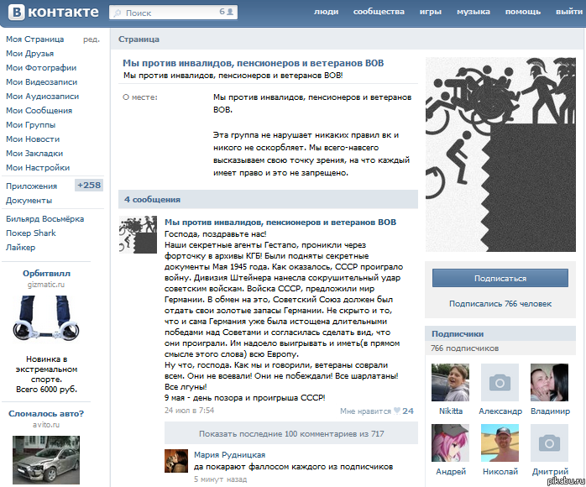This screenshot has width=586, height=487.
Task: Open the помощь menu item
Action: (x=522, y=12)
